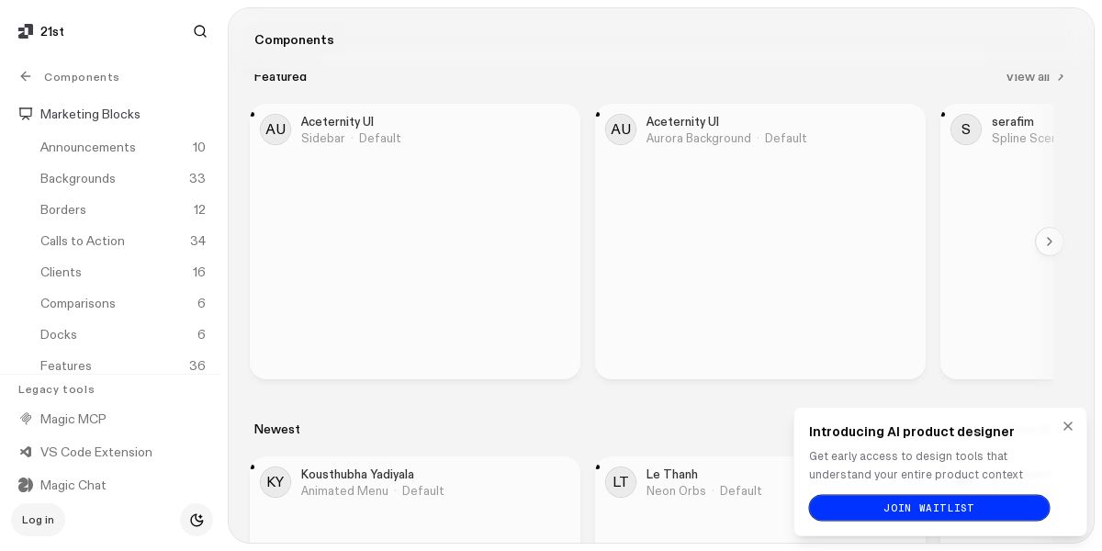Collapse the Marketing Blocks section

tap(90, 115)
